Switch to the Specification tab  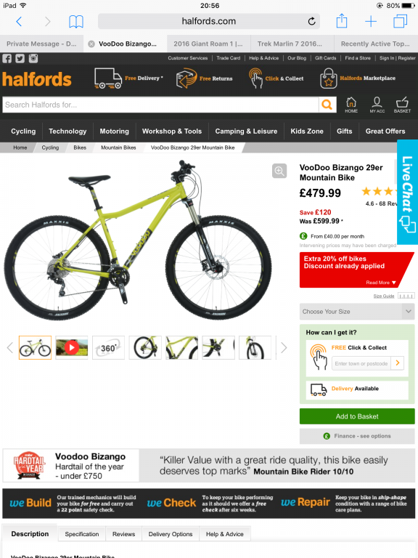coord(82,534)
